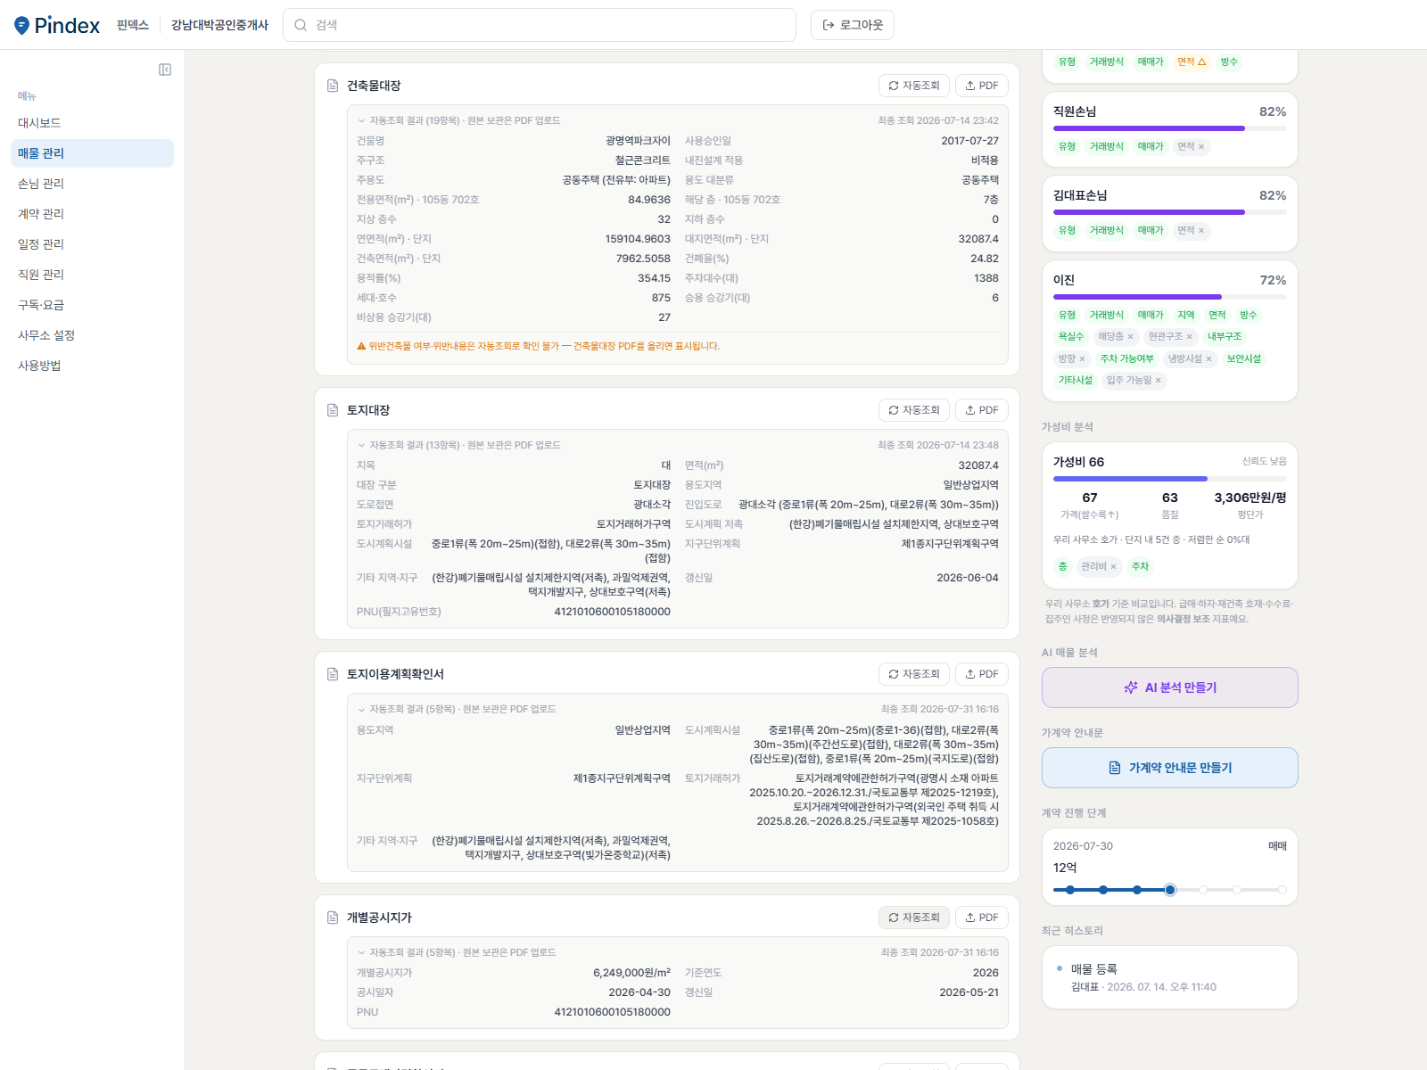Click the 보안시설 tag in 이진 card
This screenshot has height=1070, width=1427.
coord(1244,359)
